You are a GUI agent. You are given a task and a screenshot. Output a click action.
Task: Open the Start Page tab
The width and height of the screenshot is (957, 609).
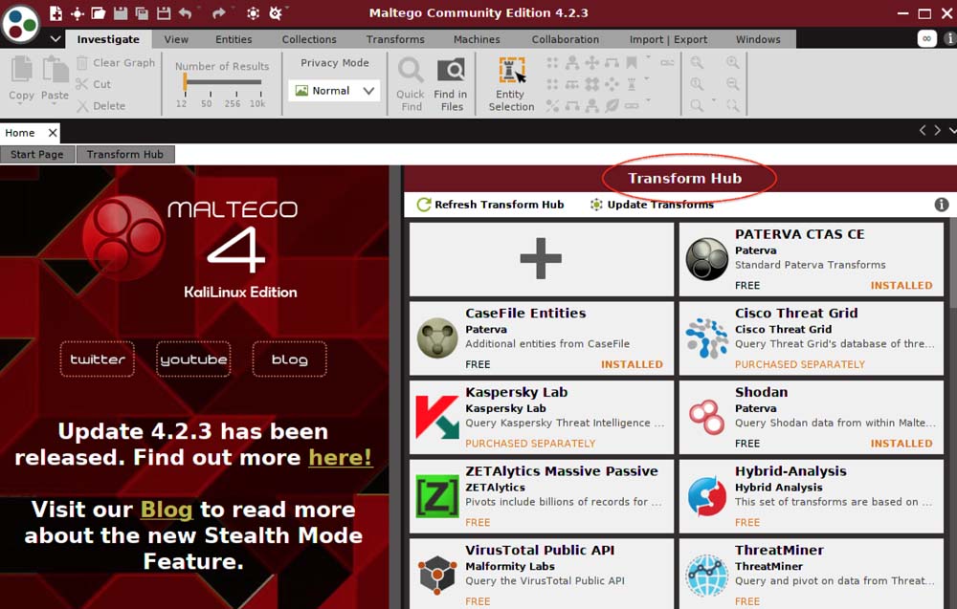[37, 154]
